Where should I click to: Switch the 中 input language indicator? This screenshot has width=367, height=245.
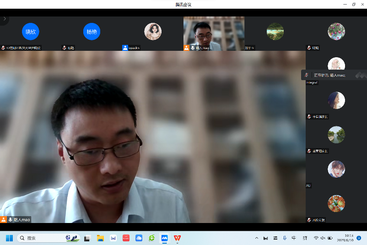[x=294, y=238]
